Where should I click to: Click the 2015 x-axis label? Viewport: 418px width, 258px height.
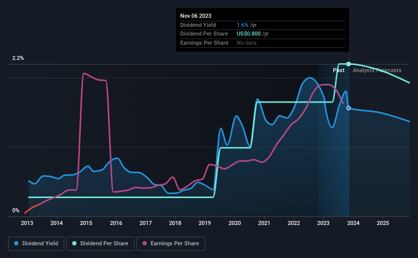coord(86,223)
